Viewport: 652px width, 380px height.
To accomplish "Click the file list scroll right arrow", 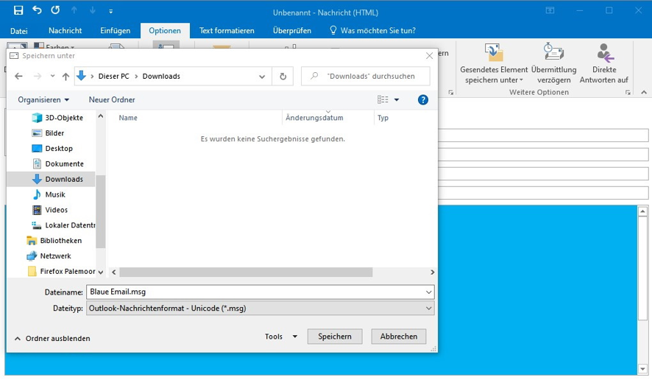I will click(433, 272).
